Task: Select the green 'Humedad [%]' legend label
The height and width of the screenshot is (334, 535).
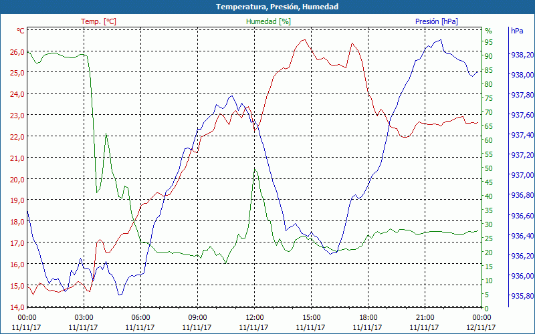Action: pos(268,21)
